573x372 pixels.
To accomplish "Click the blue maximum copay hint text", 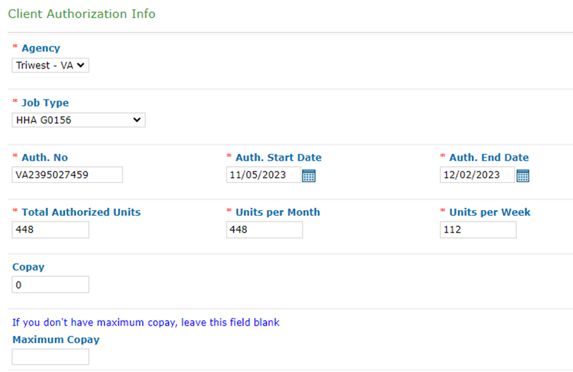I will point(146,322).
